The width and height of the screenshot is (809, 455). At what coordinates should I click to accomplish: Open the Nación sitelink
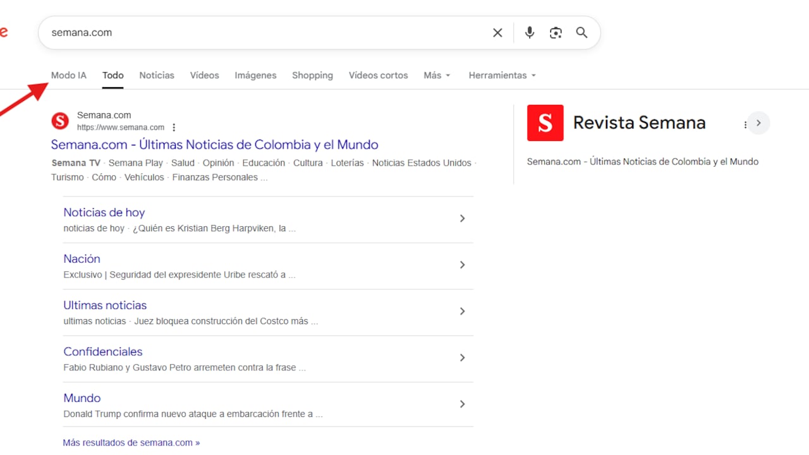tap(82, 259)
